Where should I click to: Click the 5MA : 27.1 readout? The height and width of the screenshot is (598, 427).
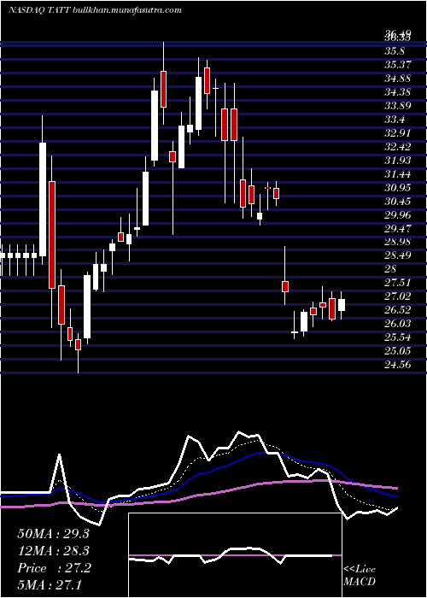(50, 584)
